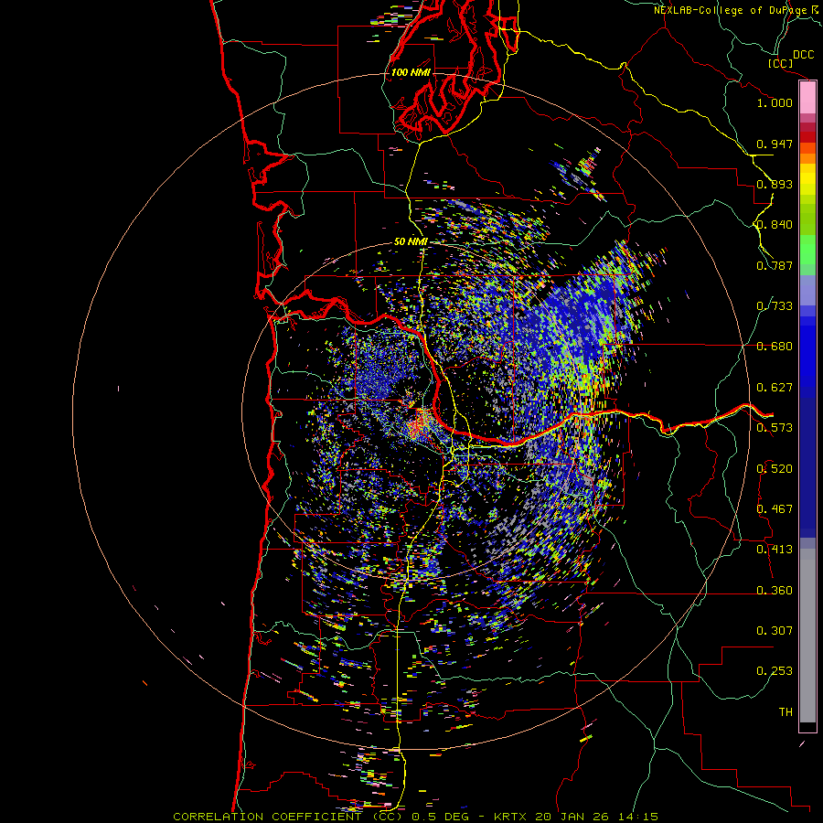Click the gray segment of the color bar
This screenshot has width=823, height=823.
pos(807,636)
